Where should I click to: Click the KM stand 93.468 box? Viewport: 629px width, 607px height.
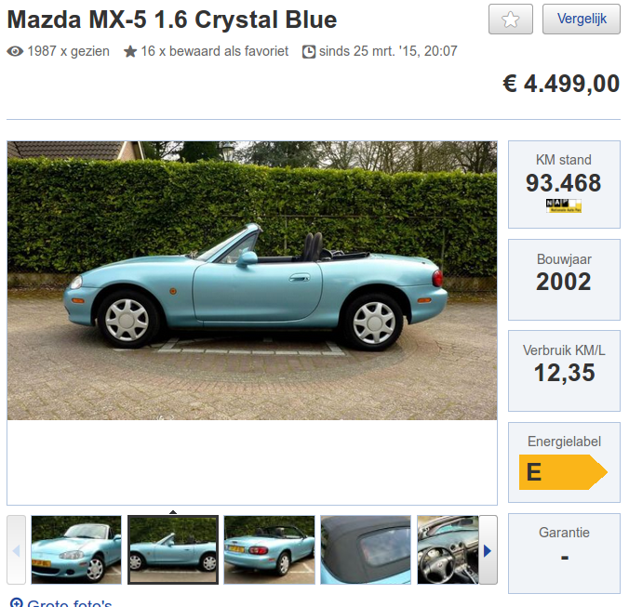(564, 184)
